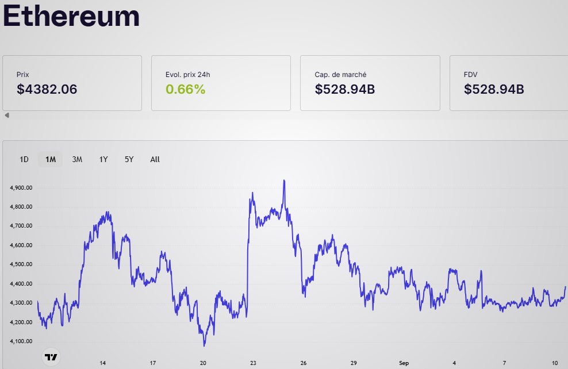The width and height of the screenshot is (568, 369).
Task: Open the Cap. de marché card
Action: pyautogui.click(x=370, y=83)
